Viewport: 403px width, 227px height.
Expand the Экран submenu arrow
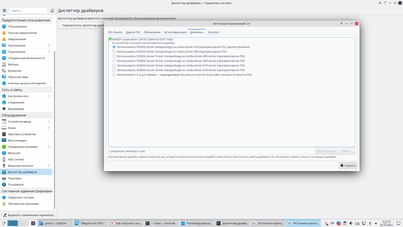point(49,128)
